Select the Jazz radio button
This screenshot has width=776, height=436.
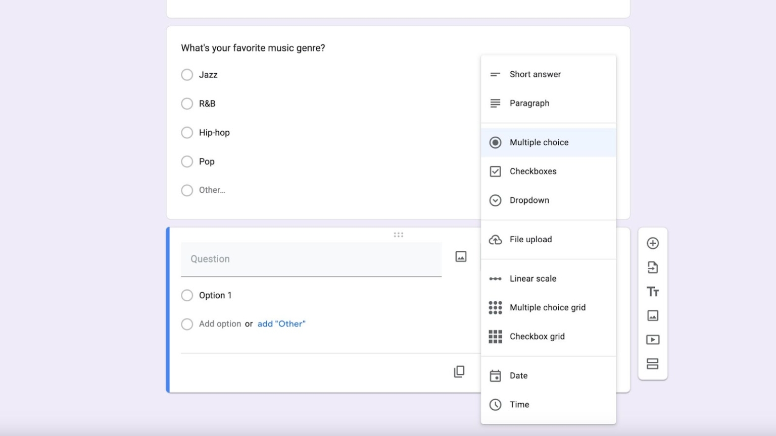point(187,75)
